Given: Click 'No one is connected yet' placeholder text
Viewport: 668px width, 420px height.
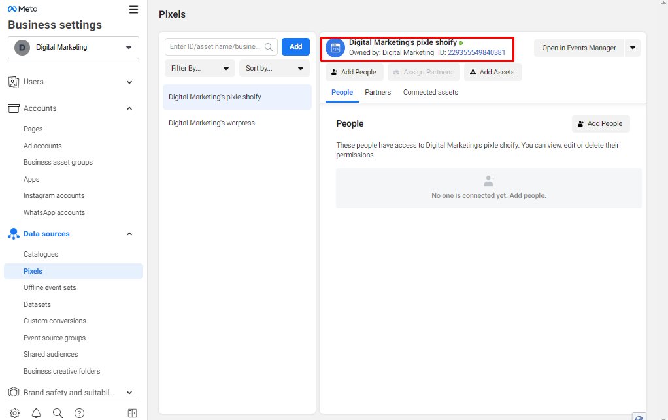Looking at the screenshot, I should tap(489, 196).
